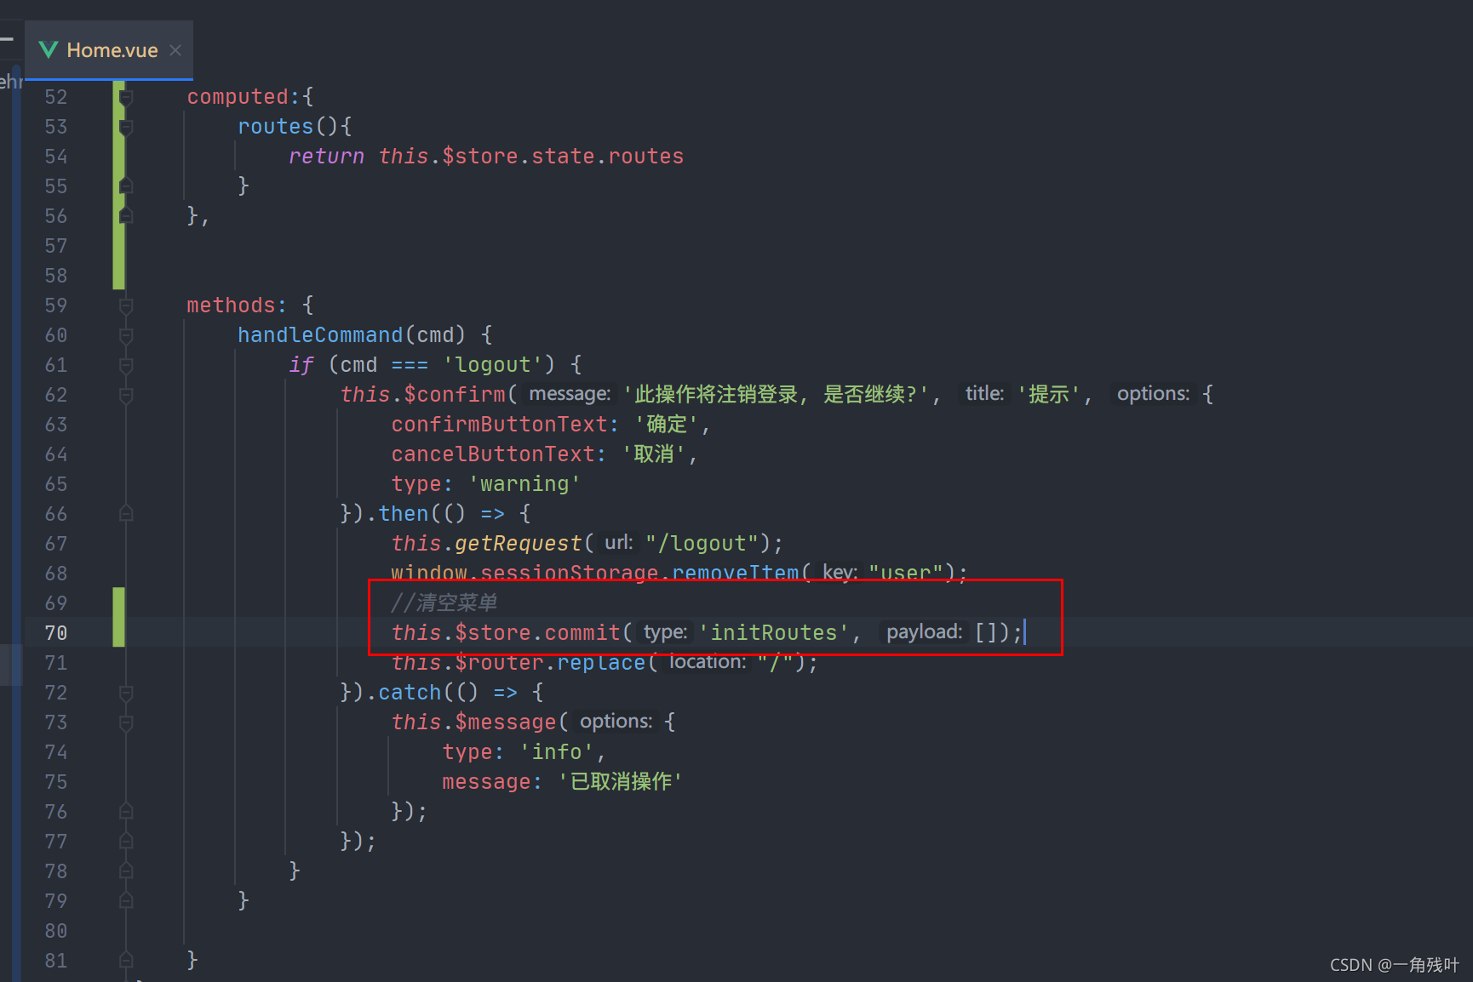Place cursor on 'initRoutes' string
Image resolution: width=1473 pixels, height=982 pixels.
pyautogui.click(x=774, y=633)
